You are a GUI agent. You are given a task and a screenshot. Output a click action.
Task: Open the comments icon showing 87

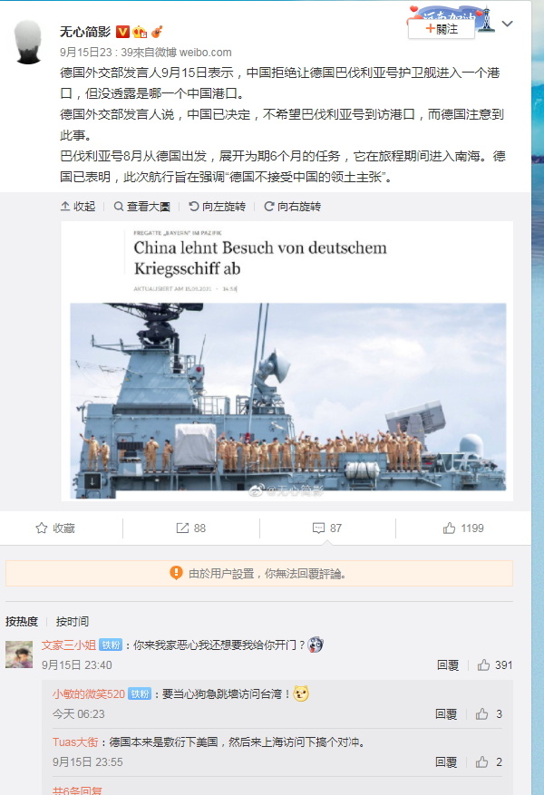pos(327,528)
